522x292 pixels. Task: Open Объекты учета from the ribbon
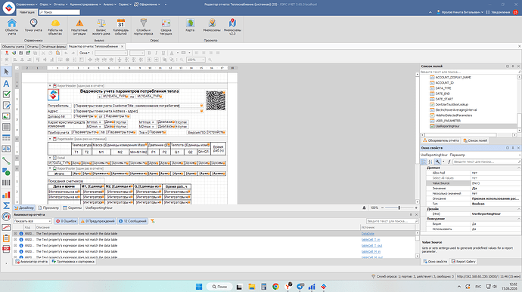[x=11, y=27]
